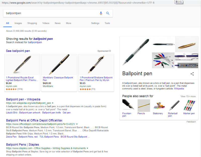201x157 pixels.
Task: Open the Shopping tab
Action: click(32, 23)
